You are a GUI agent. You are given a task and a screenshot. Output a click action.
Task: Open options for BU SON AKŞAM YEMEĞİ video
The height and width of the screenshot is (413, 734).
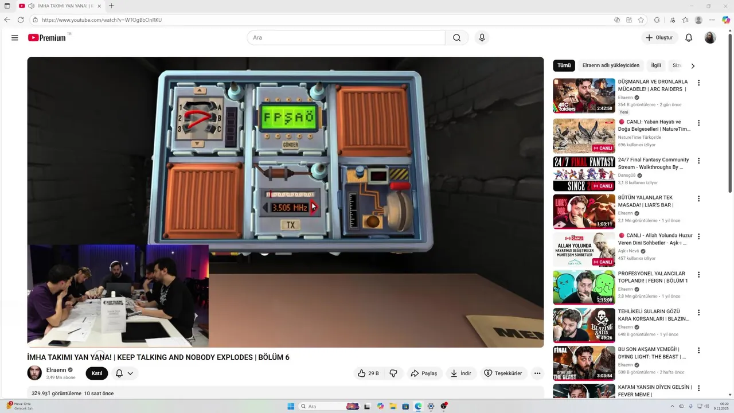coord(698,350)
